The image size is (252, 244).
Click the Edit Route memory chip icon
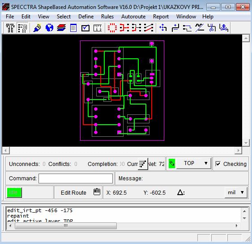pyautogui.click(x=97, y=192)
